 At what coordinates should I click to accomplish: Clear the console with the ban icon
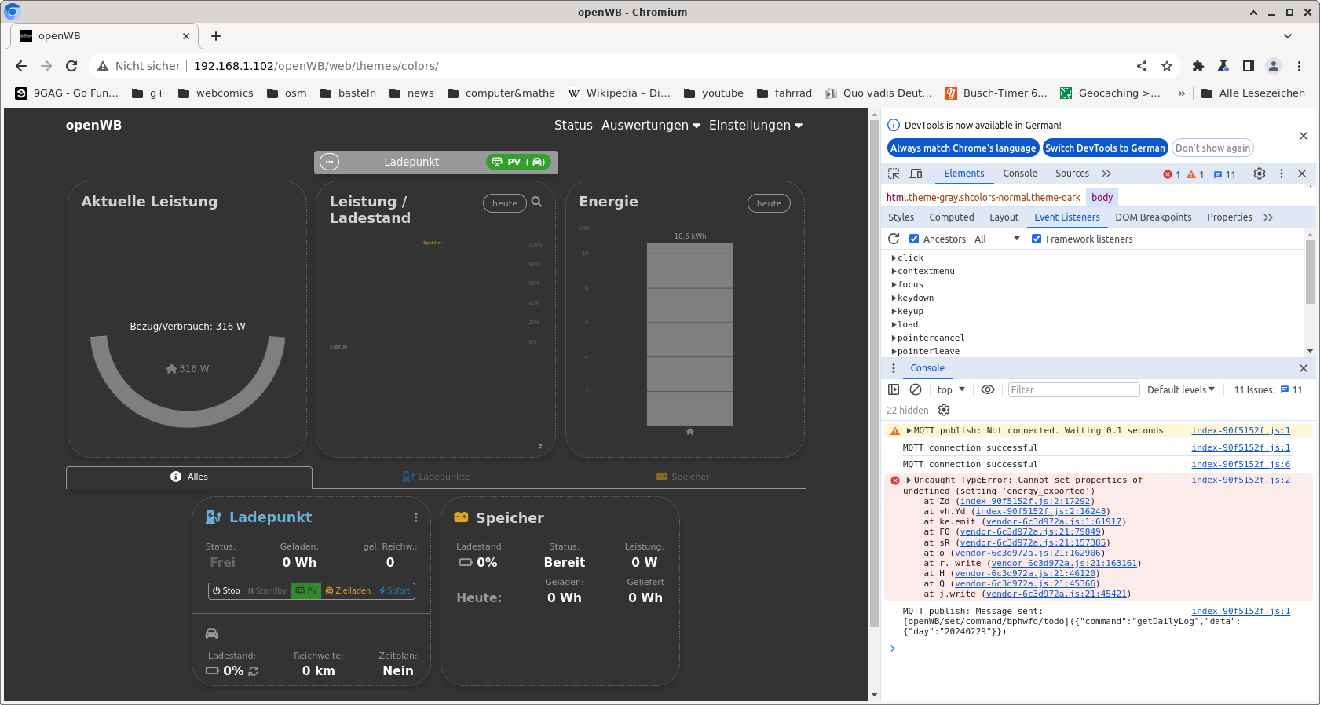point(916,389)
